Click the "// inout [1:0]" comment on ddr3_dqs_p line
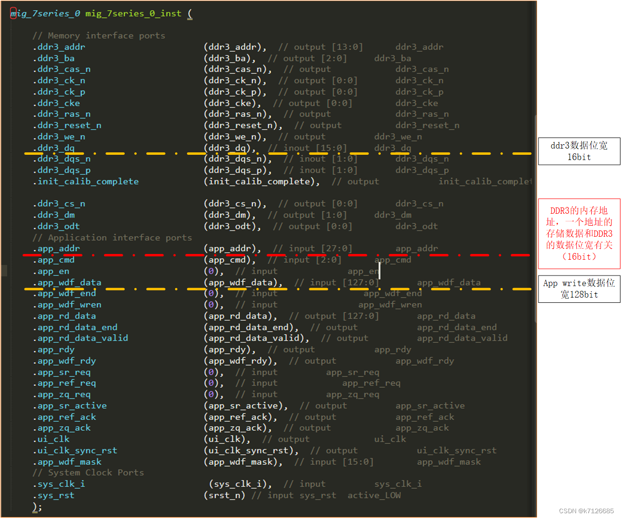Image resolution: width=621 pixels, height=518 pixels. pos(320,170)
